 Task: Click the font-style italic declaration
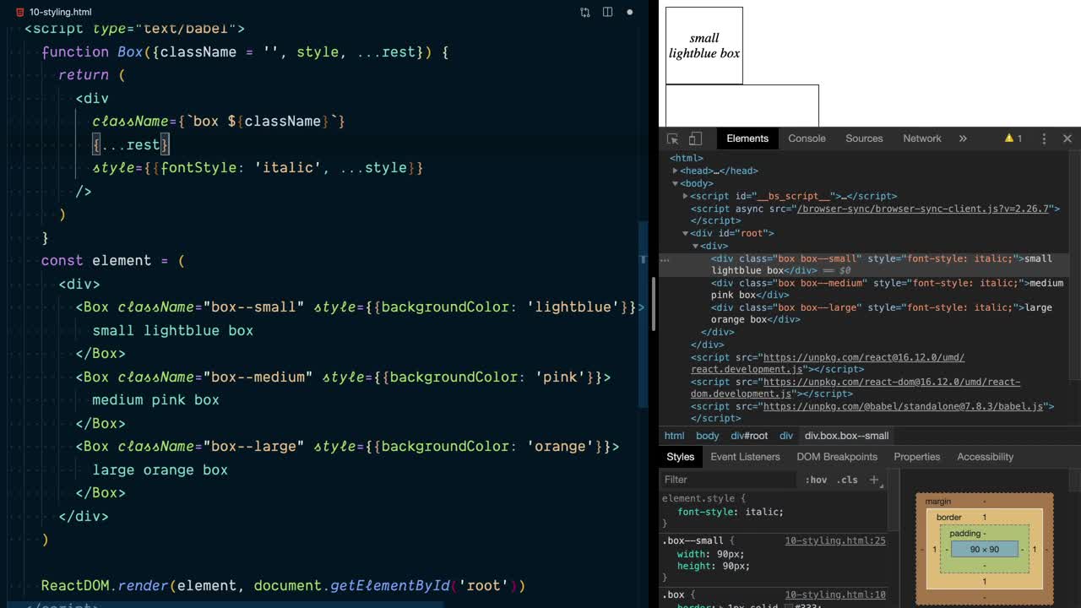731,512
